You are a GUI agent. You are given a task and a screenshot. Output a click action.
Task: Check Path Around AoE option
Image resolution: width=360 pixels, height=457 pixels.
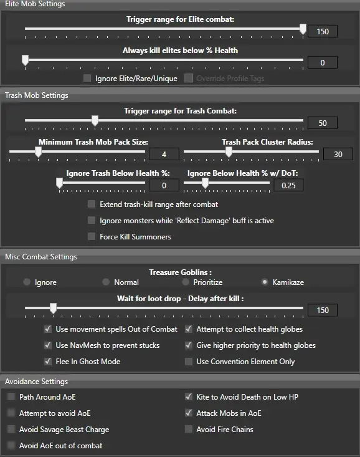[11, 397]
